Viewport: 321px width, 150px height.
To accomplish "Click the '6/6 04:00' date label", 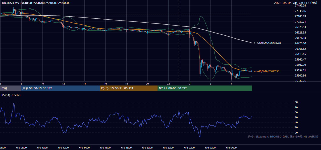I will tap(231, 147).
